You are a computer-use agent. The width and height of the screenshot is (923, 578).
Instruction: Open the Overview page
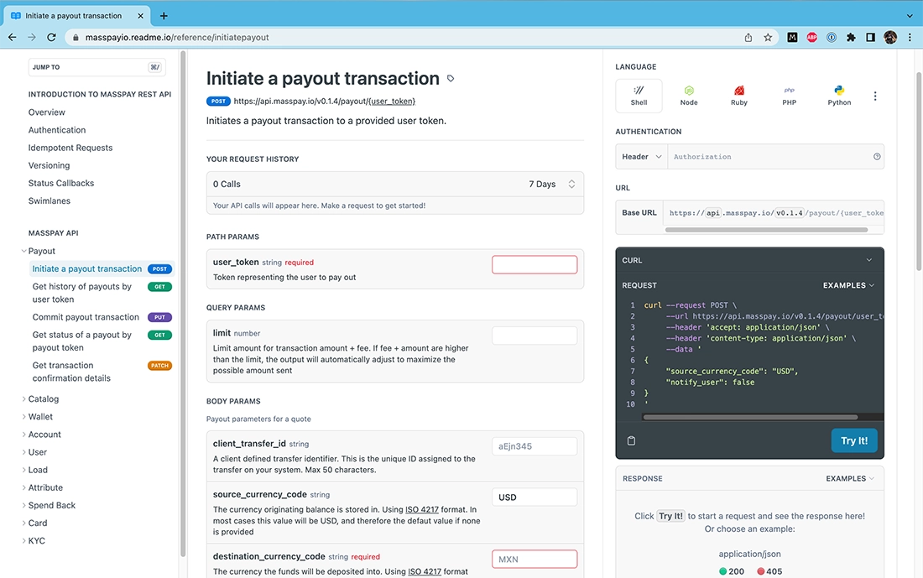tap(46, 112)
